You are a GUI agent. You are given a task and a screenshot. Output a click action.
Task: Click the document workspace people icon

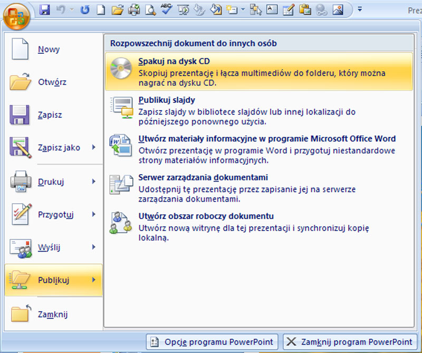pos(120,223)
